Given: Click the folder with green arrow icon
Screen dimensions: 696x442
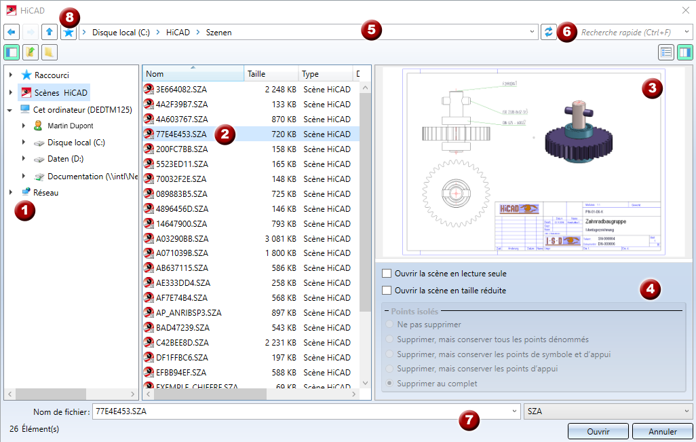Looking at the screenshot, I should tap(31, 52).
